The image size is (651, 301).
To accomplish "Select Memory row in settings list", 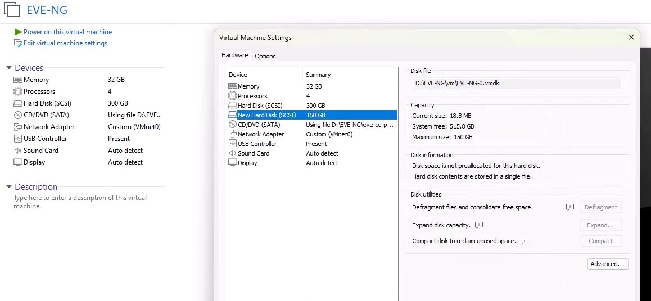I will coord(311,86).
